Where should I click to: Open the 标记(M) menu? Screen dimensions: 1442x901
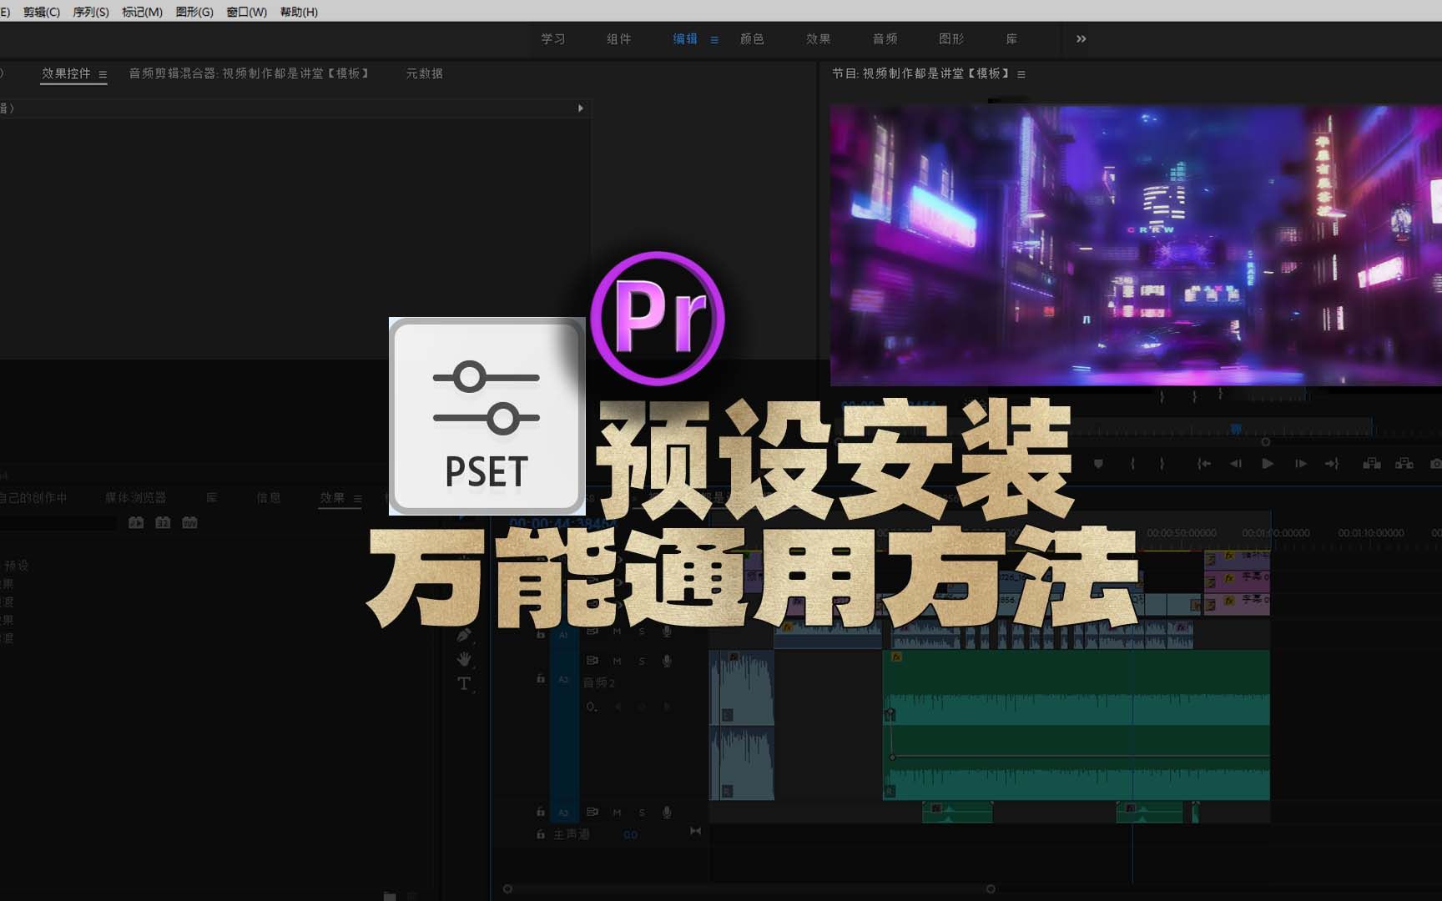(142, 12)
